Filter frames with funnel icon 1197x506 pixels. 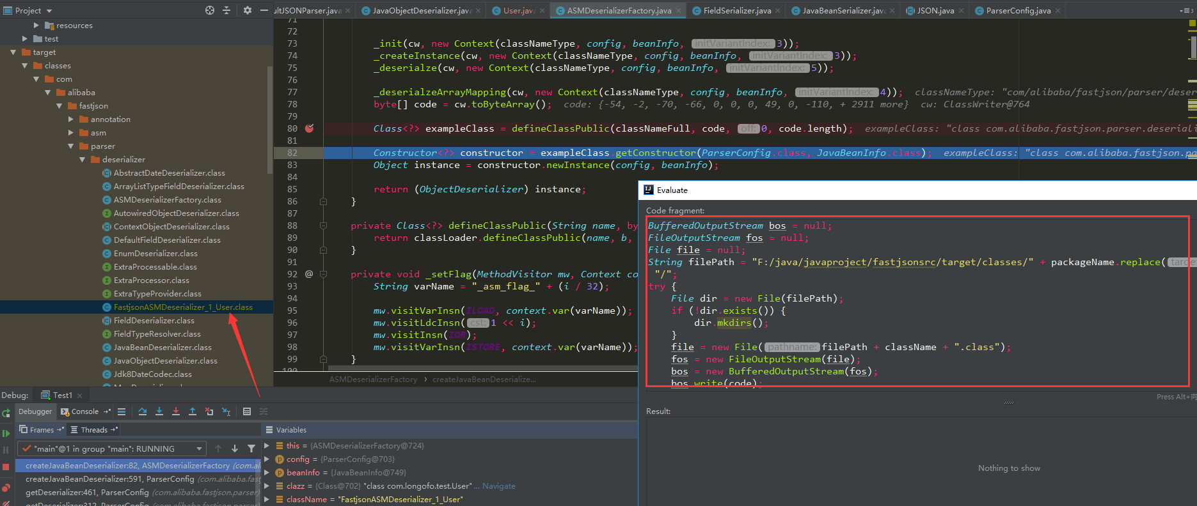(x=251, y=448)
